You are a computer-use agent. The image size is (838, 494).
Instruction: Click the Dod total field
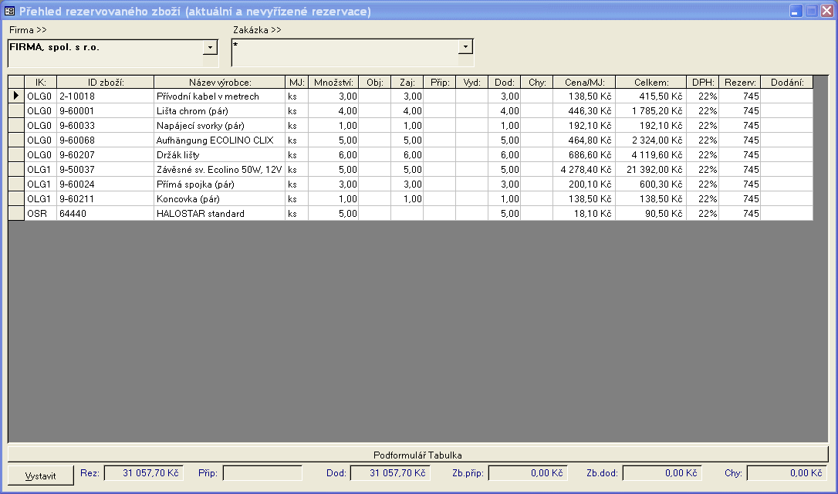[x=389, y=473]
